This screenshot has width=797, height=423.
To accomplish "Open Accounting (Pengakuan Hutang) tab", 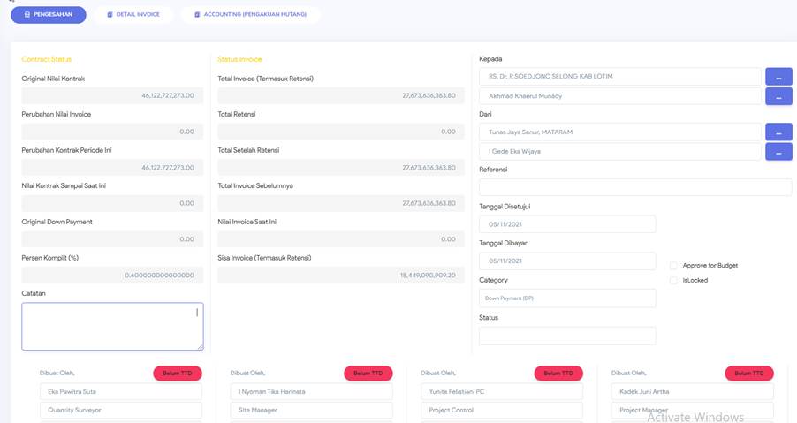I will (251, 15).
